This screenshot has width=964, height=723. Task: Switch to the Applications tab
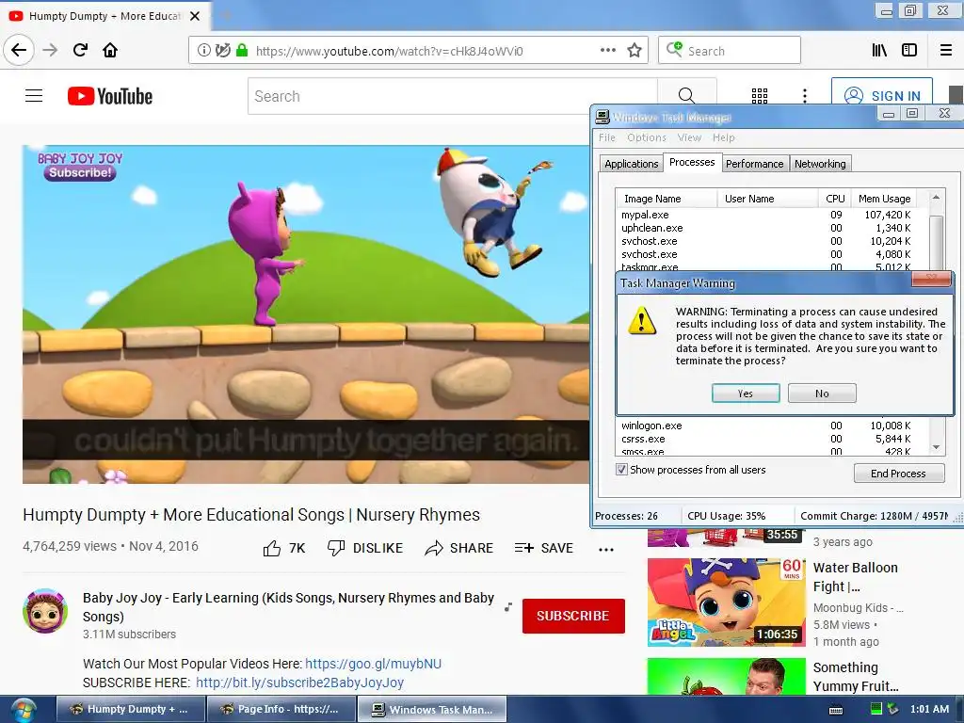[632, 164]
